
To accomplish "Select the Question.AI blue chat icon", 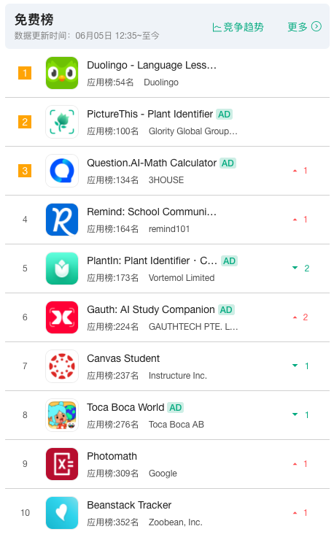I will pos(62,171).
